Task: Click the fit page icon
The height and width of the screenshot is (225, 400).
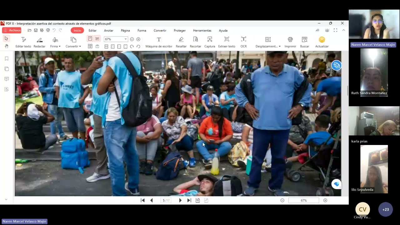Action: pos(112,46)
